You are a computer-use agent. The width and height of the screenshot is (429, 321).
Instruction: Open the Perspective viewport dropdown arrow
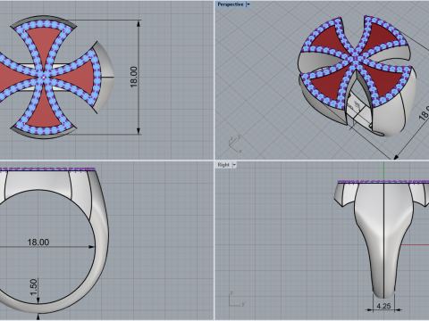(248, 4)
